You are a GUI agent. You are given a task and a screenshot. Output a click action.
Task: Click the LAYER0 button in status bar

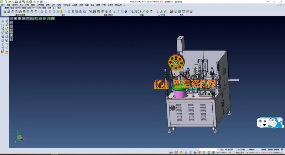[x=251, y=150]
